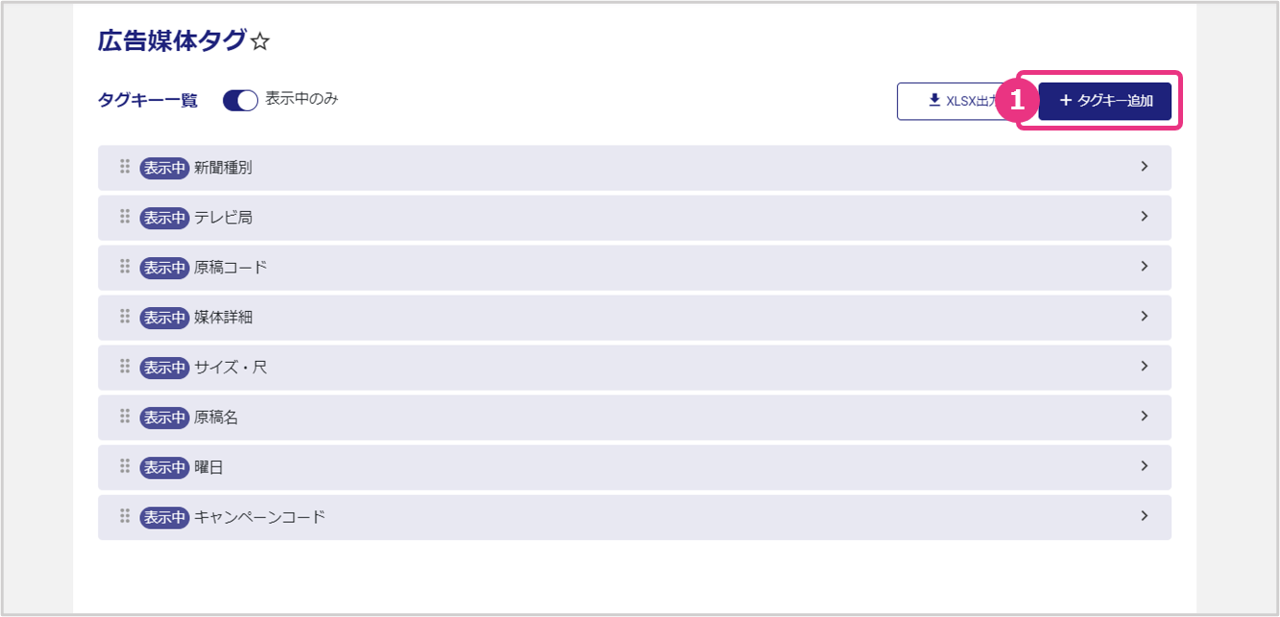The width and height of the screenshot is (1280, 617).
Task: Click drag handle icon for 原稿名
Action: click(125, 416)
